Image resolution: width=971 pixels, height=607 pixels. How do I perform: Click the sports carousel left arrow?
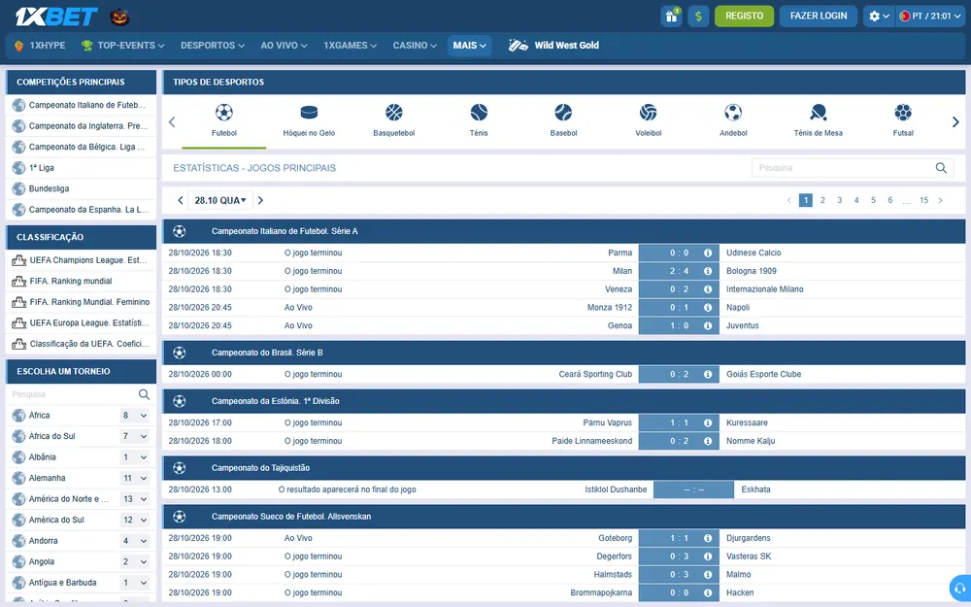click(172, 122)
